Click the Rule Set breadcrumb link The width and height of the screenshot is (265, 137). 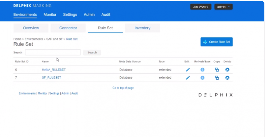[x=72, y=39]
